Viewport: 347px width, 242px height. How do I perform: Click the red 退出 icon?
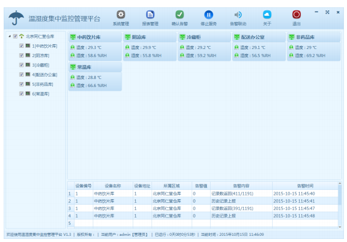pos(297,15)
